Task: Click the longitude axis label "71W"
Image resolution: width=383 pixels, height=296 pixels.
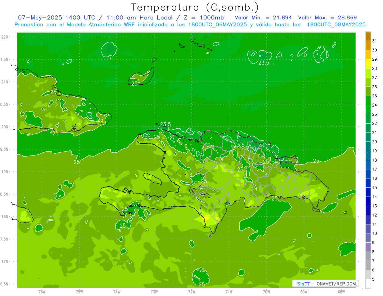Action: coord(229,292)
